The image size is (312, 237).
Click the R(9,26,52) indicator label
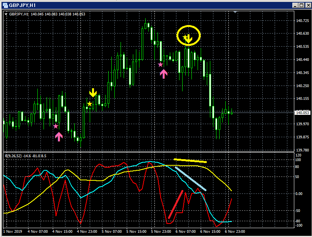click(x=13, y=156)
